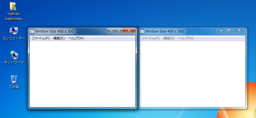This screenshot has height=118, width=256.
Task: Close the inactive right window
Action: [239, 30]
